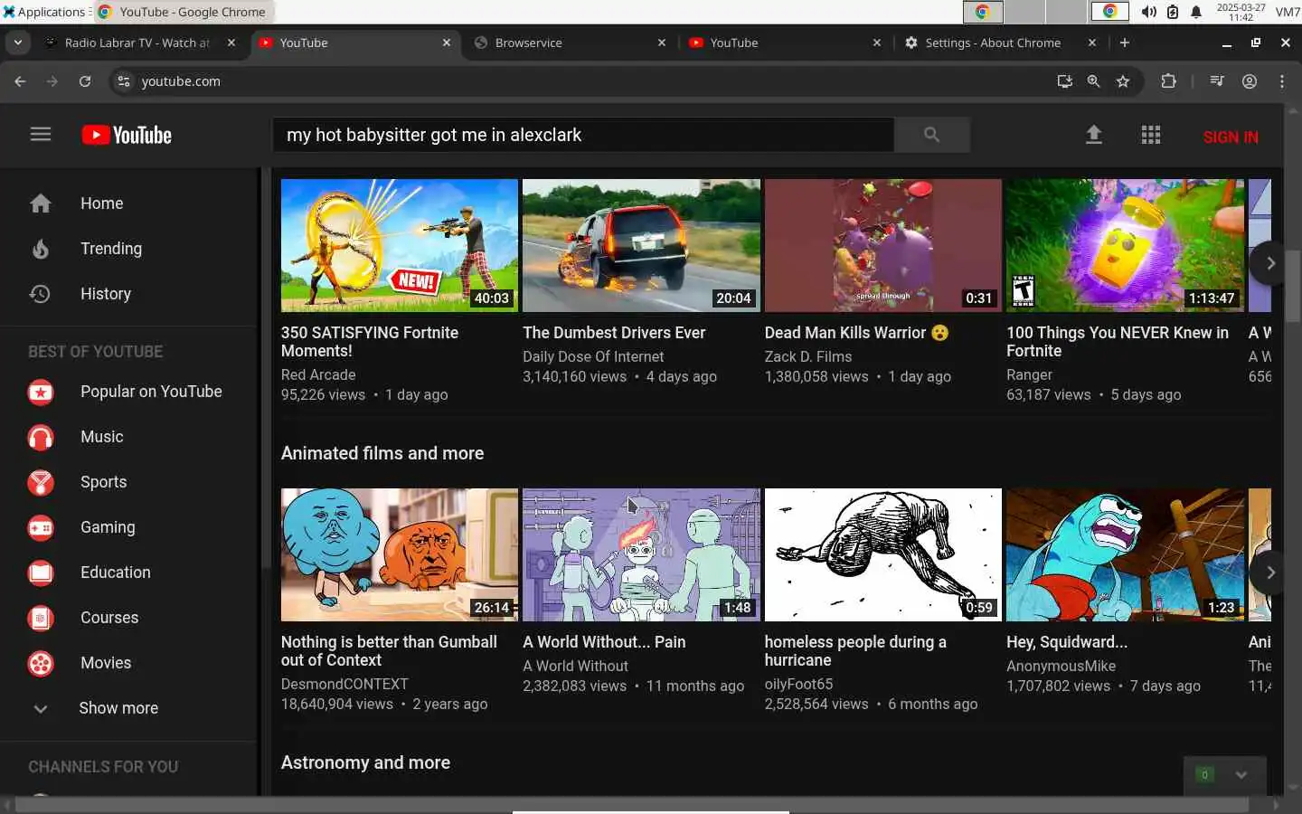The image size is (1302, 814).
Task: Switch to the Browservice tab
Action: (570, 43)
